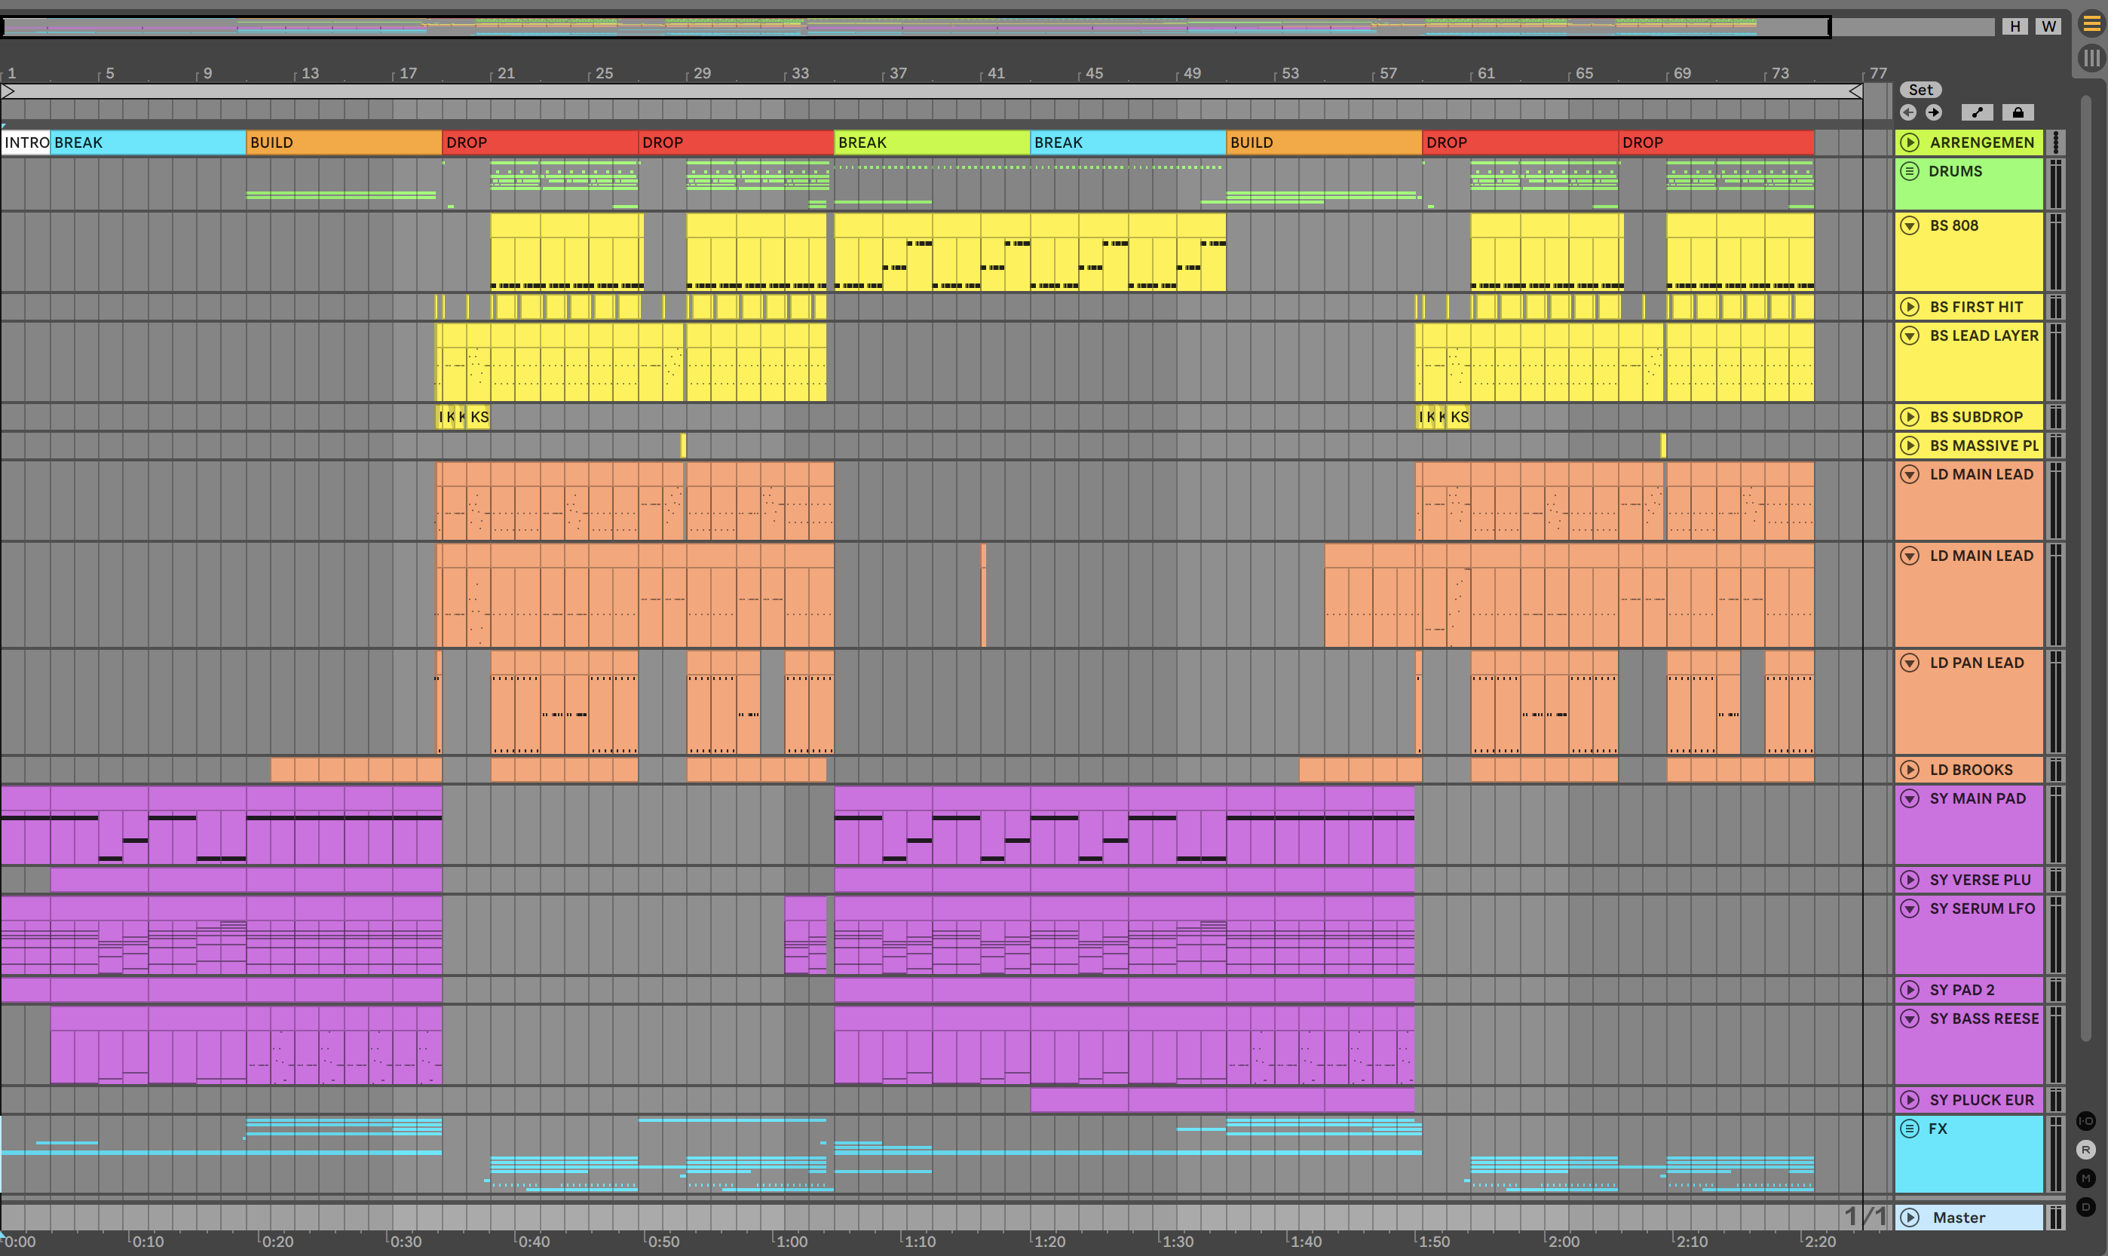
Task: Collapse the BS 808 track
Action: click(1910, 225)
